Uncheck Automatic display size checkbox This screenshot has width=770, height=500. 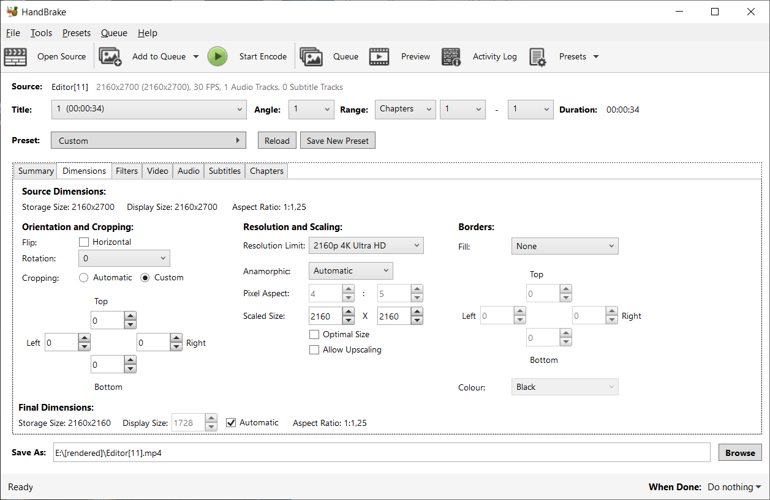point(231,422)
